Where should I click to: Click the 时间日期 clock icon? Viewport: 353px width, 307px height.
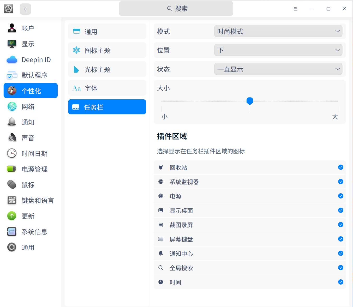pos(12,153)
